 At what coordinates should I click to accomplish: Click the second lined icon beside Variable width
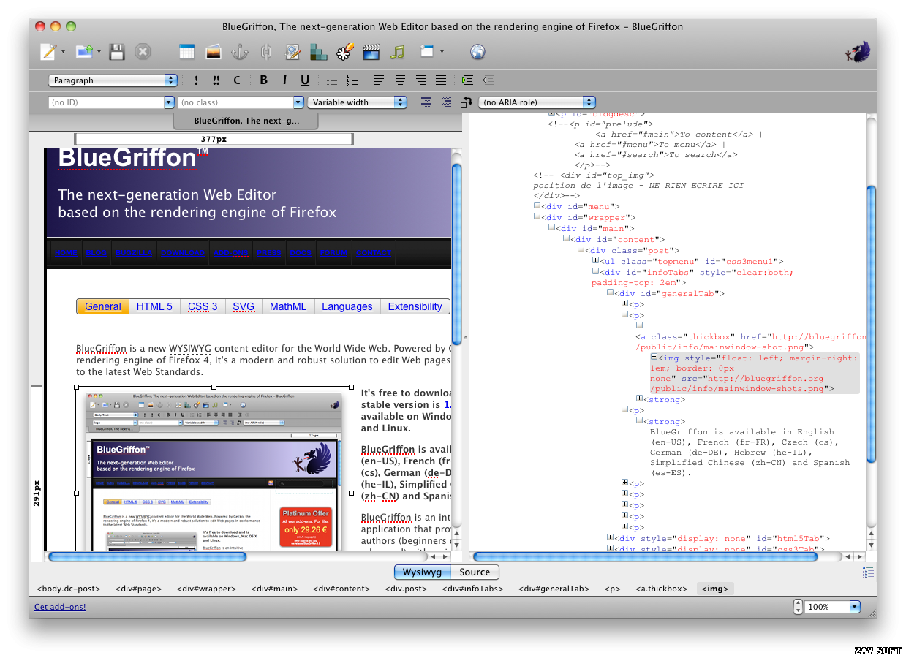point(446,102)
